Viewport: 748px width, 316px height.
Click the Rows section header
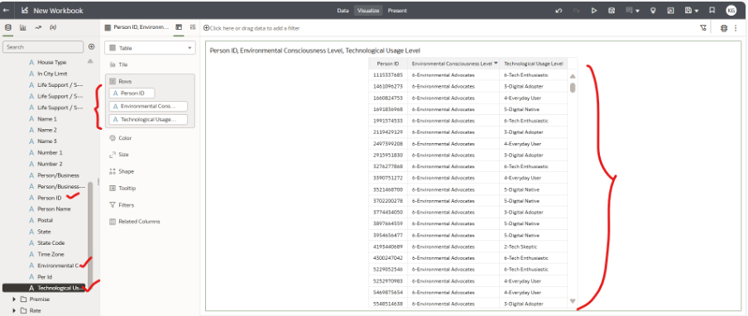pyautogui.click(x=125, y=82)
